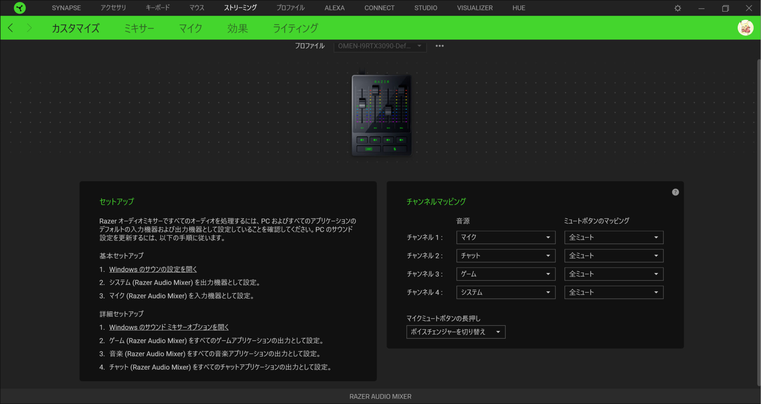
Task: Switch to the 効果 sub-tab
Action: click(238, 28)
